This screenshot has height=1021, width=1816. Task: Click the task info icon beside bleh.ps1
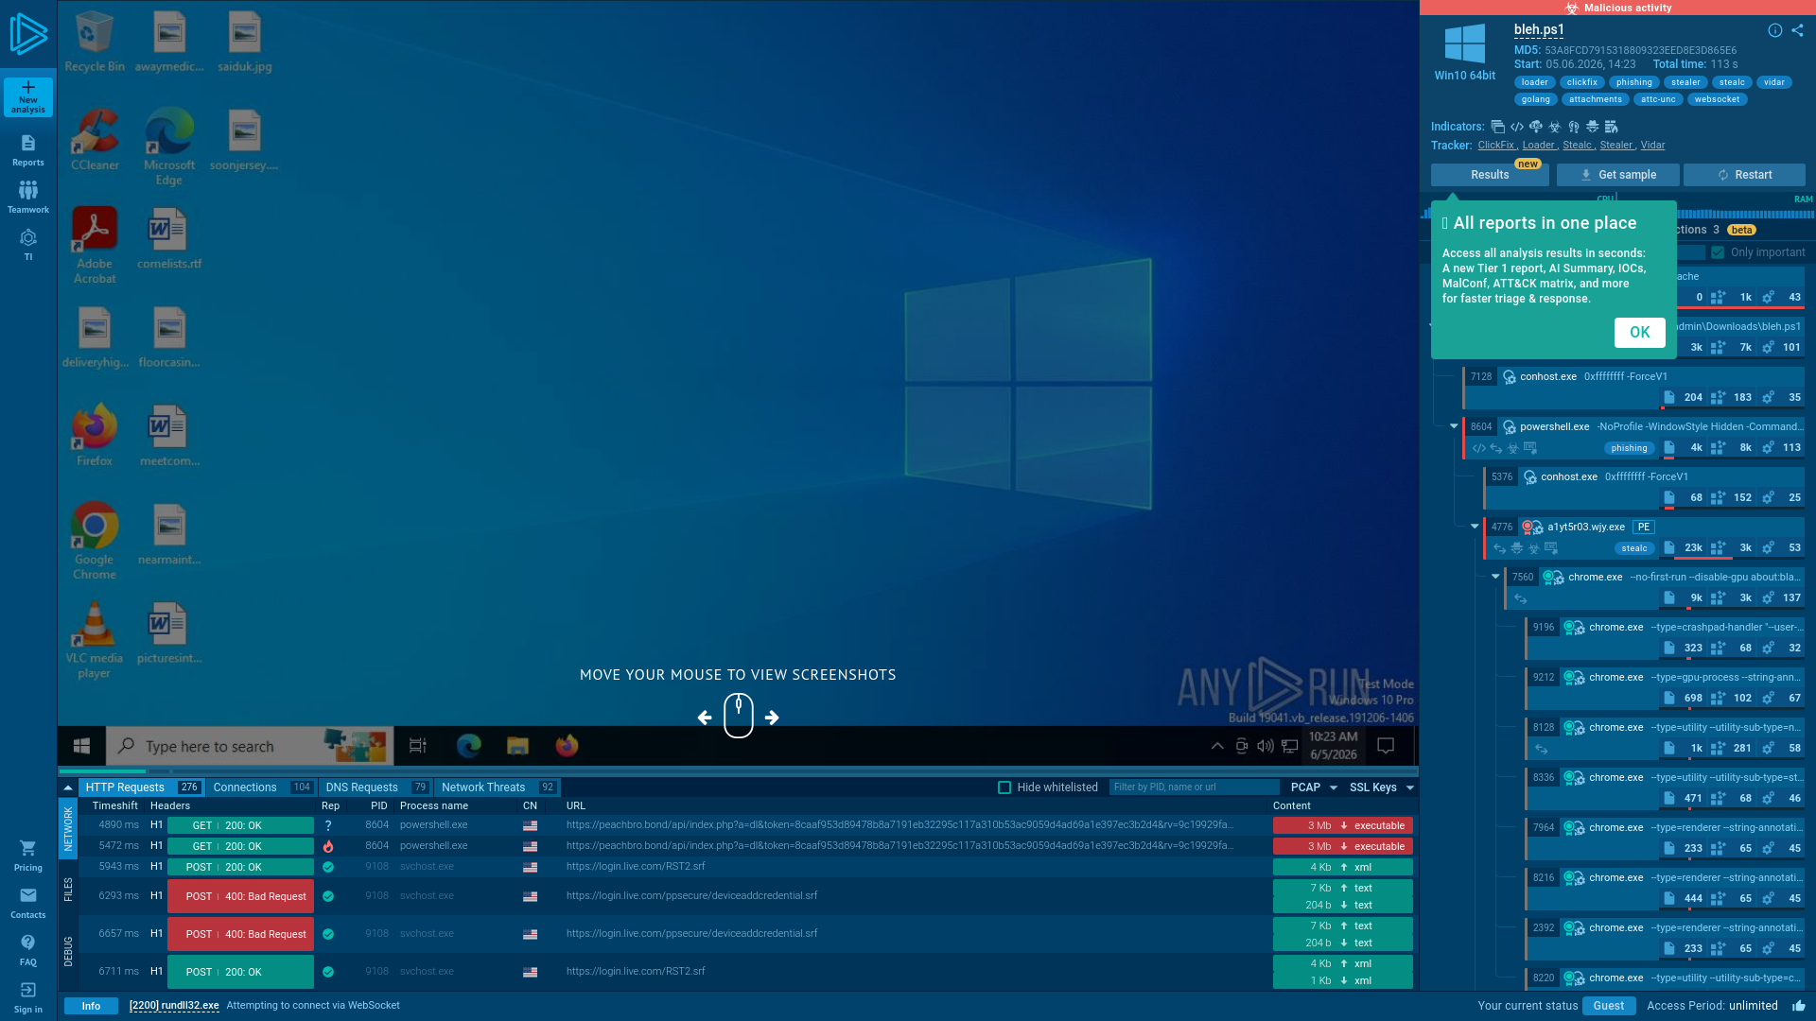click(1775, 30)
